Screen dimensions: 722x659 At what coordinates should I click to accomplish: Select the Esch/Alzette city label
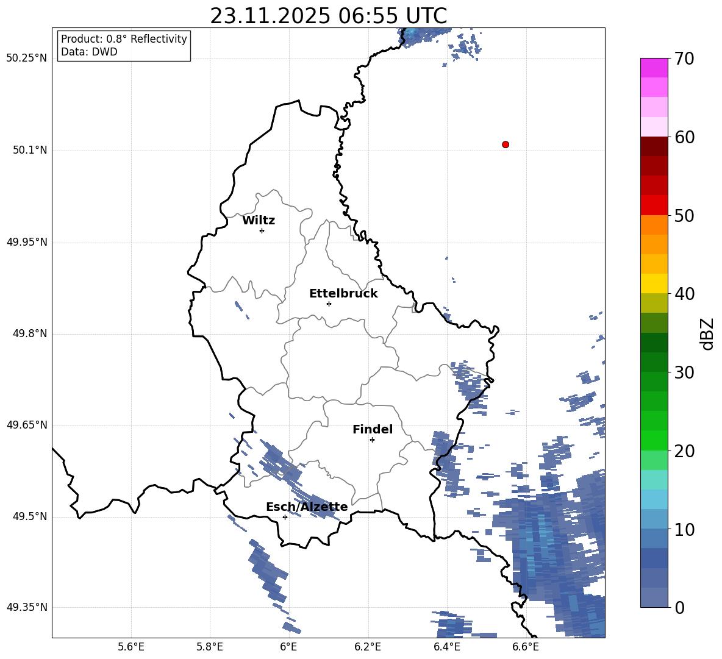[x=307, y=507]
